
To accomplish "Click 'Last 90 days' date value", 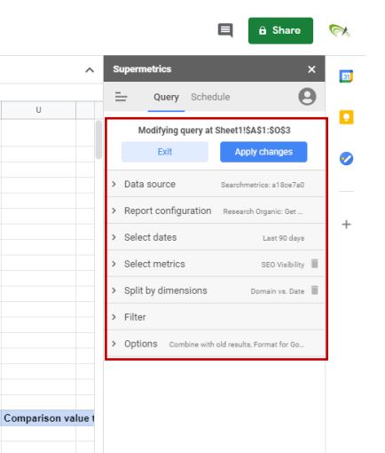I will [283, 238].
